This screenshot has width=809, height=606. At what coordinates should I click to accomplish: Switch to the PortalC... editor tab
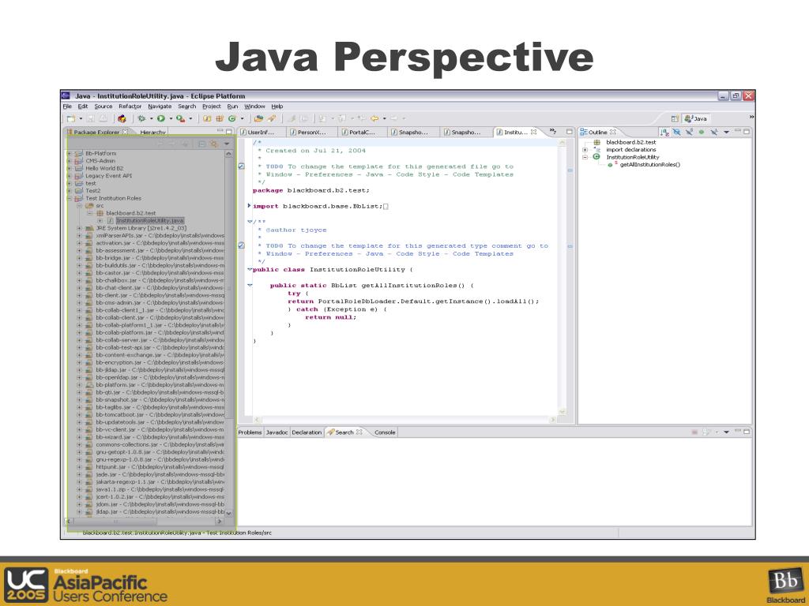click(x=362, y=133)
